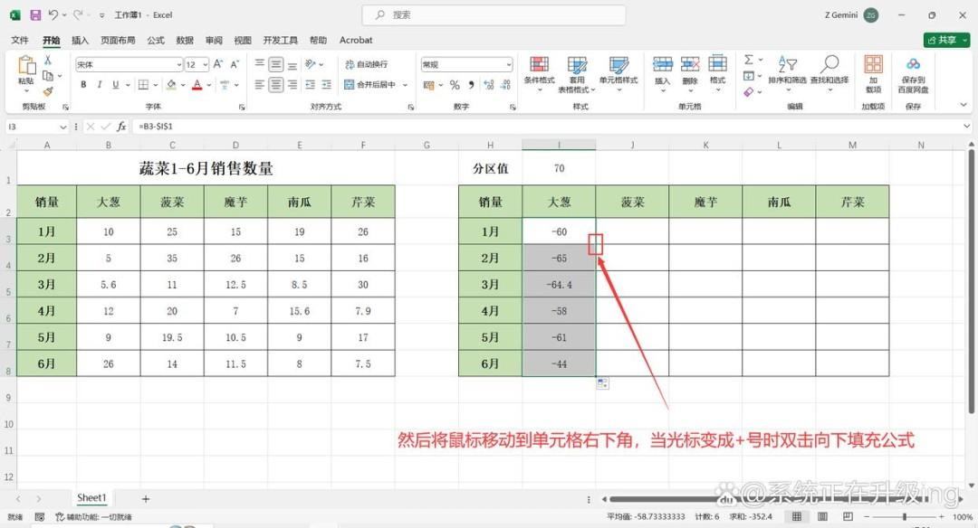
Task: Toggle italic formatting
Action: (x=100, y=85)
